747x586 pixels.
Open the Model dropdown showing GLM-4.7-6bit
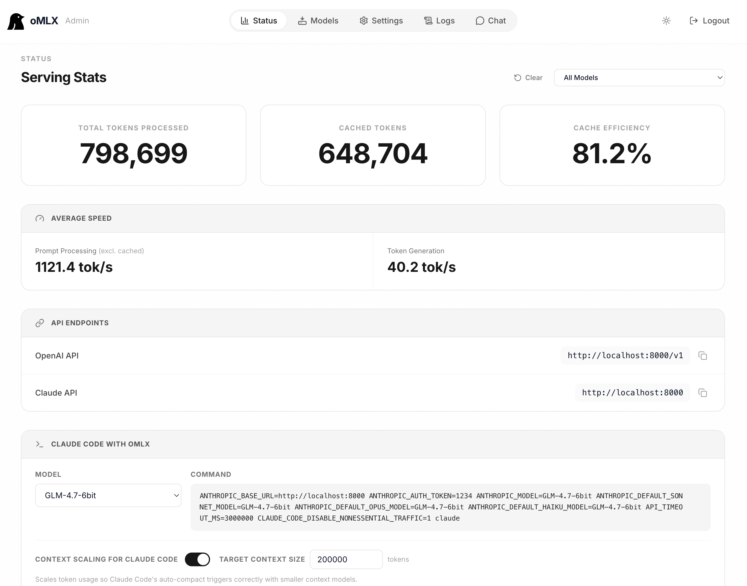108,495
